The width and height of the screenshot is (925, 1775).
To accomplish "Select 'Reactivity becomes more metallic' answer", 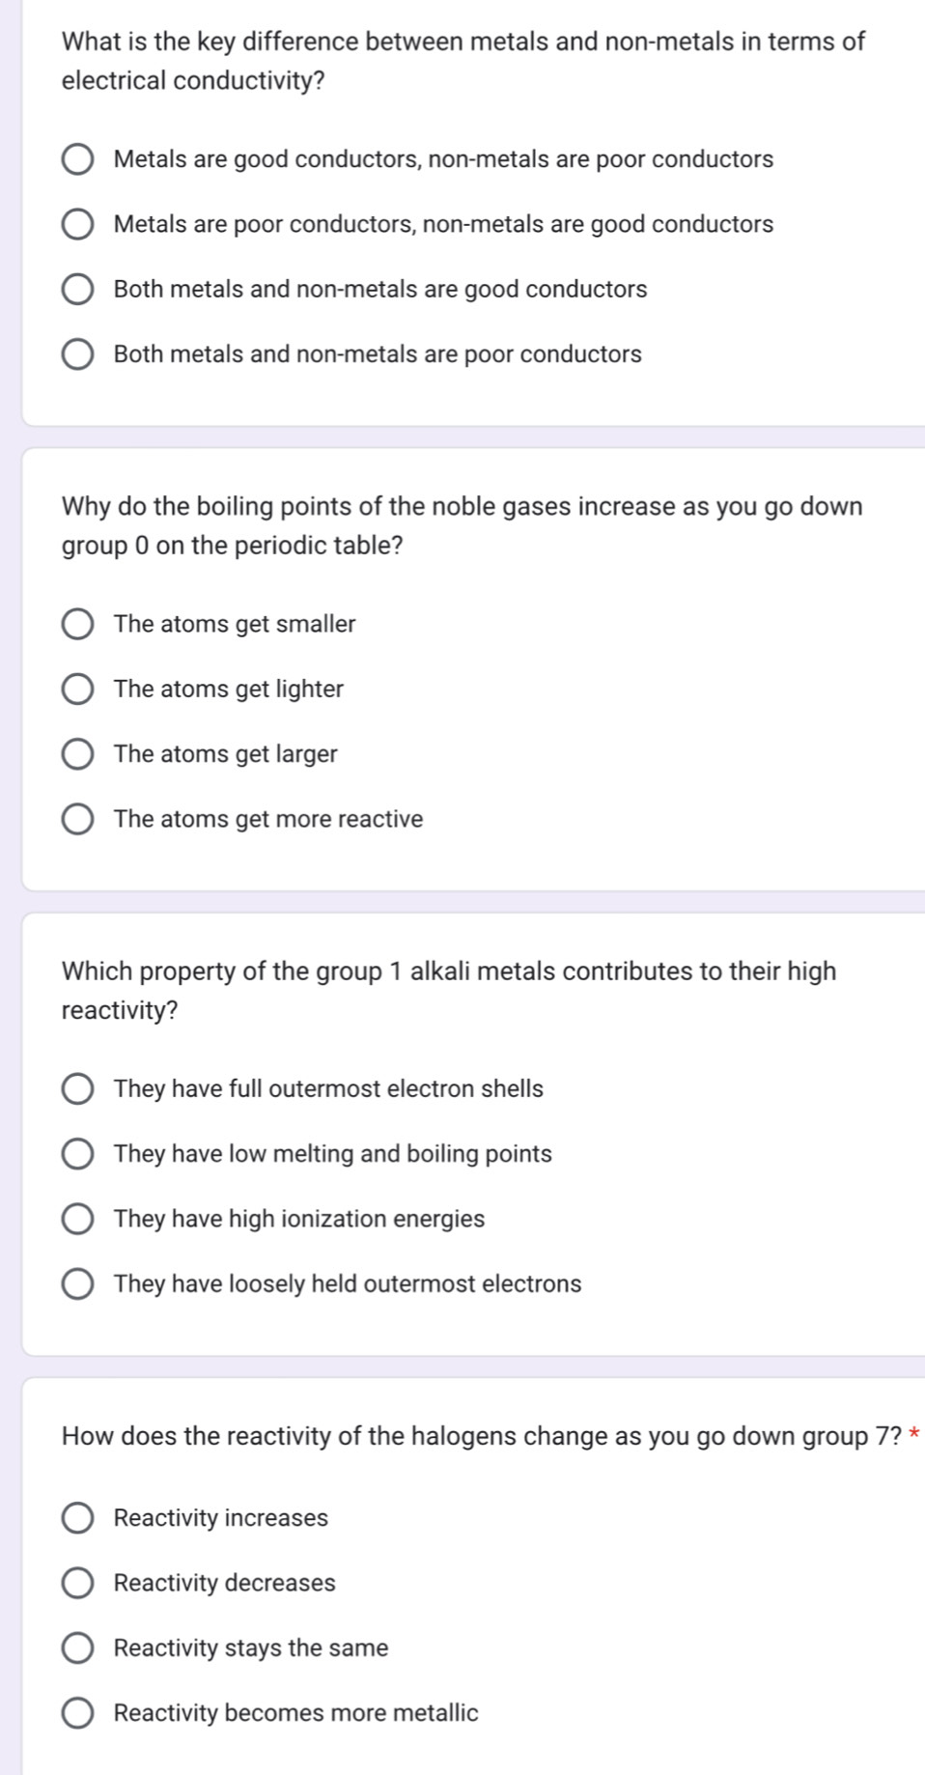I will click(78, 1713).
